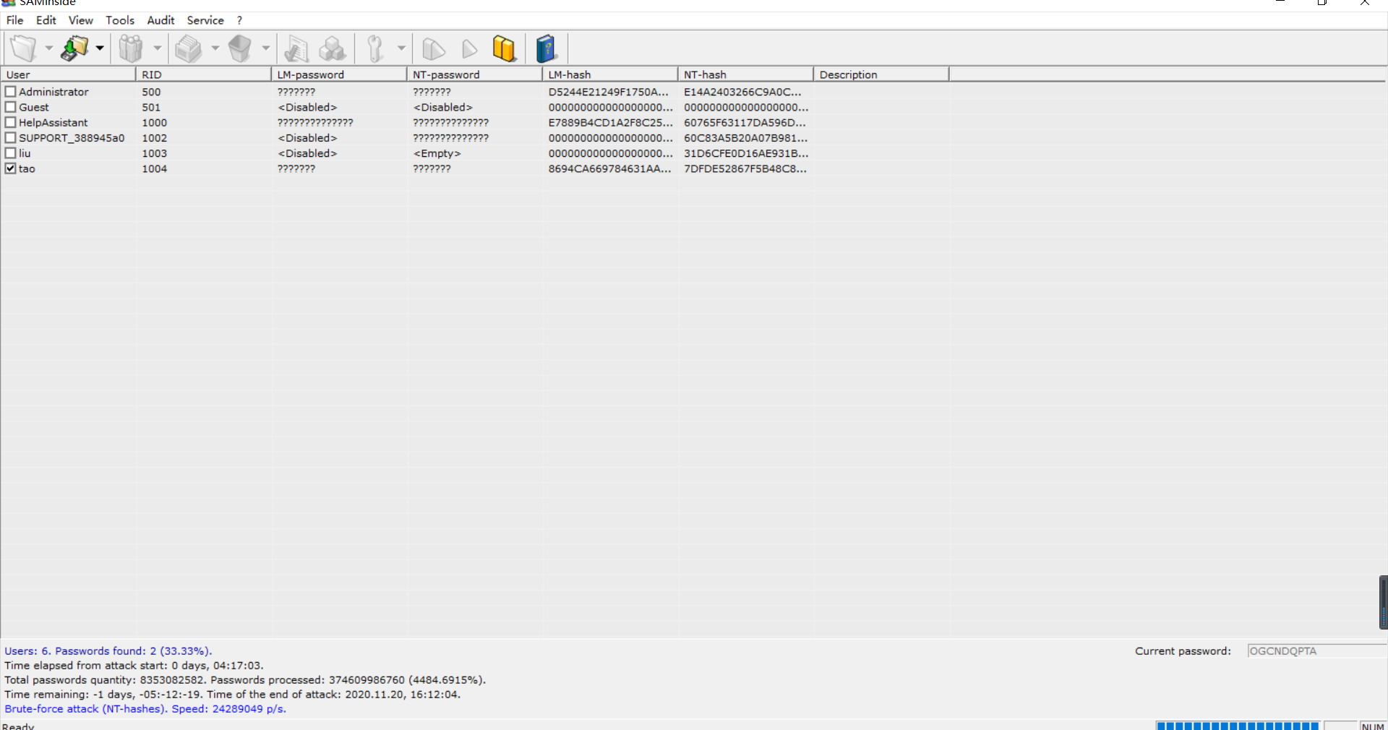The image size is (1388, 730).
Task: Check the Guest user checkbox
Action: tap(11, 107)
